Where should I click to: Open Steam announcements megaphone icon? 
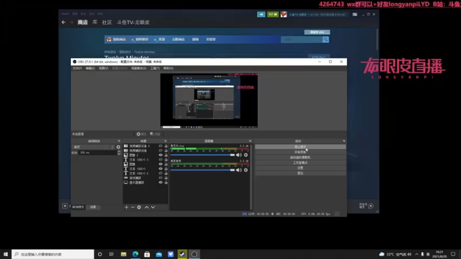click(x=261, y=14)
